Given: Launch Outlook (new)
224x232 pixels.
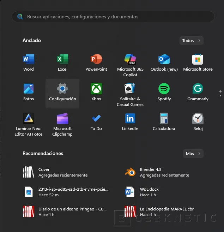Looking at the screenshot, I should pyautogui.click(x=164, y=63).
